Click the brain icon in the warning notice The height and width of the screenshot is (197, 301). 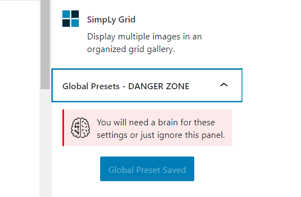pyautogui.click(x=80, y=128)
